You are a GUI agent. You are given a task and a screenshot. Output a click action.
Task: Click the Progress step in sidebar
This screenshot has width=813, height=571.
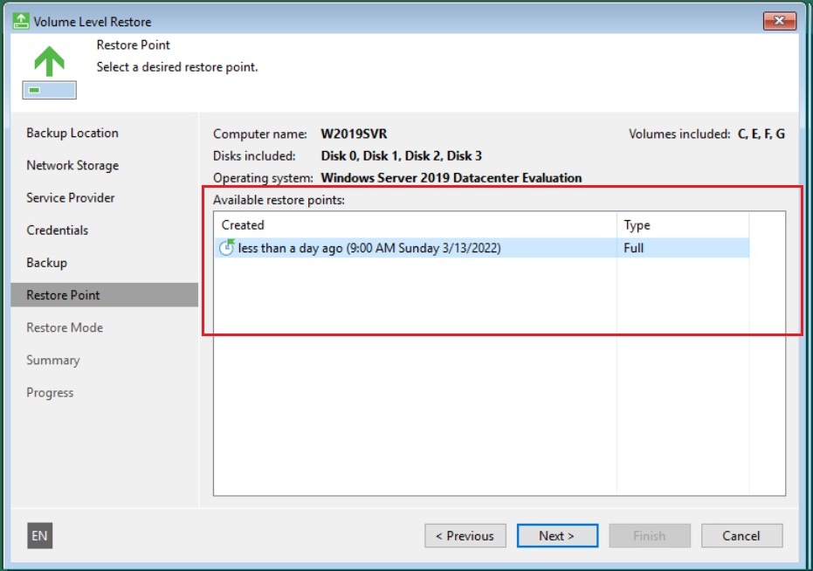(51, 393)
